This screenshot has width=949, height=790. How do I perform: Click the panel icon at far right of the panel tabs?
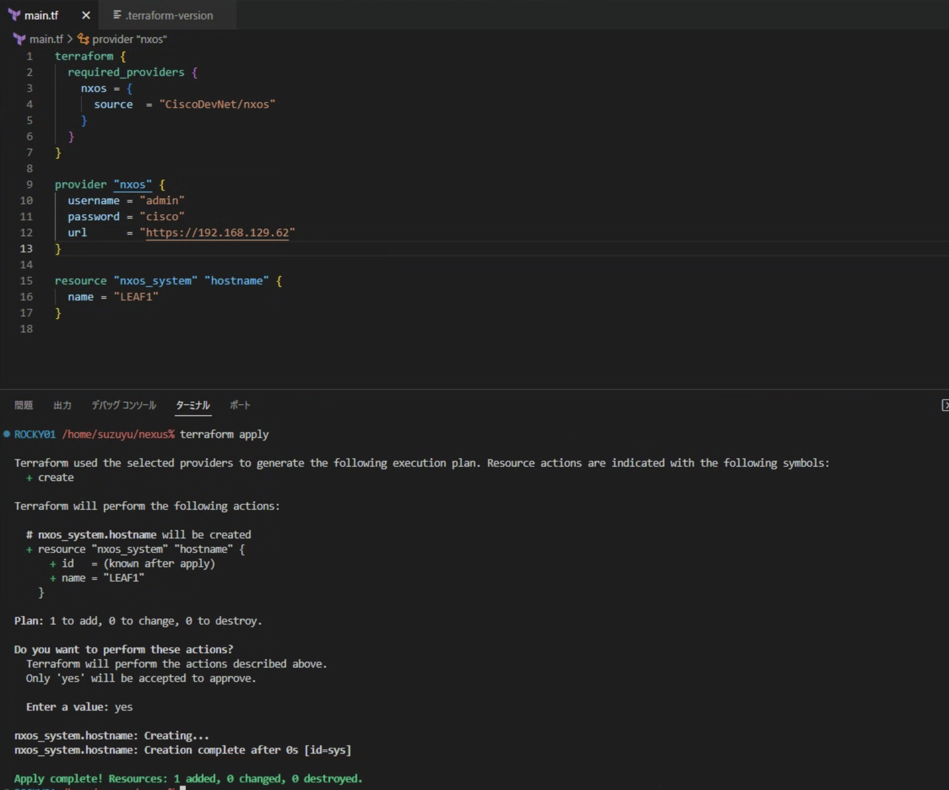[x=944, y=405]
